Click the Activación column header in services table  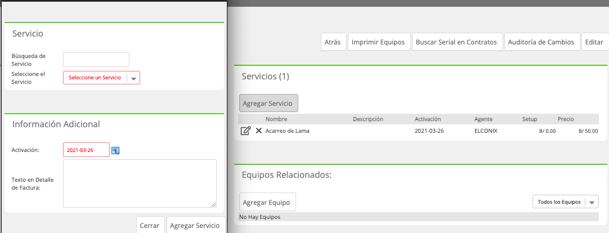click(428, 119)
